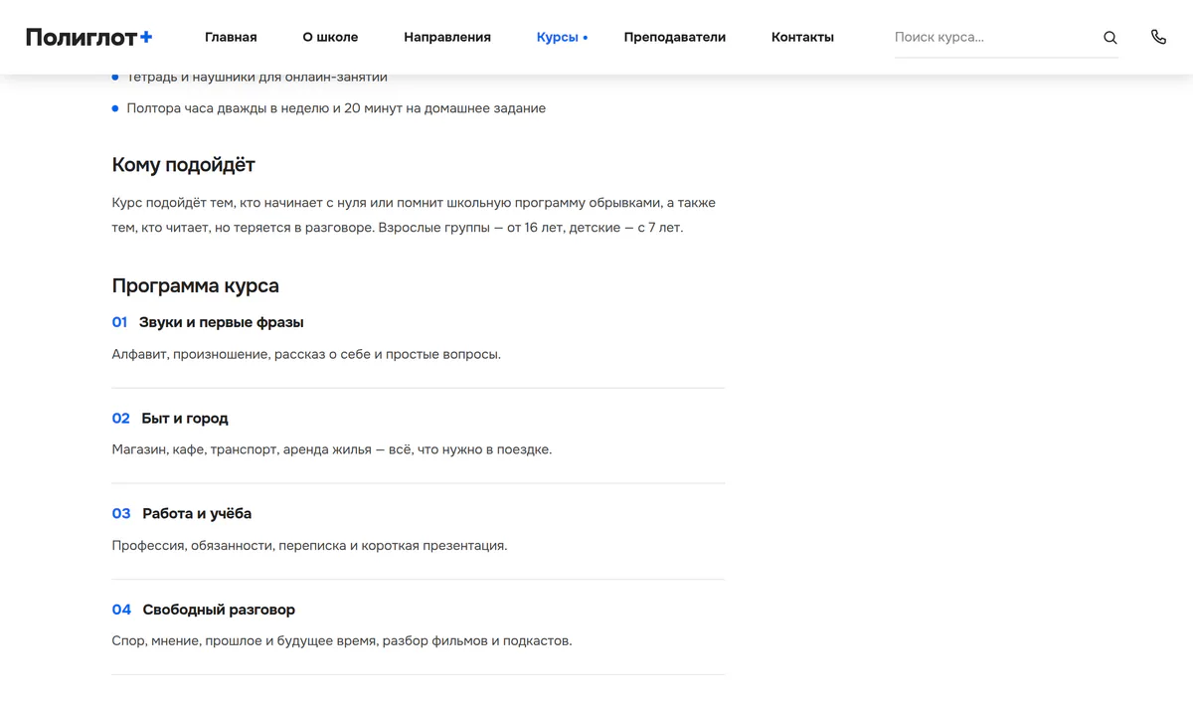Go to Контакты in the header
1193x704 pixels.
click(x=802, y=37)
